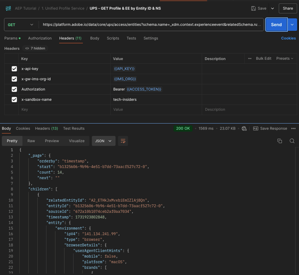Image resolution: width=299 pixels, height=275 pixels.
Task: Click the Send button
Action: click(x=276, y=25)
